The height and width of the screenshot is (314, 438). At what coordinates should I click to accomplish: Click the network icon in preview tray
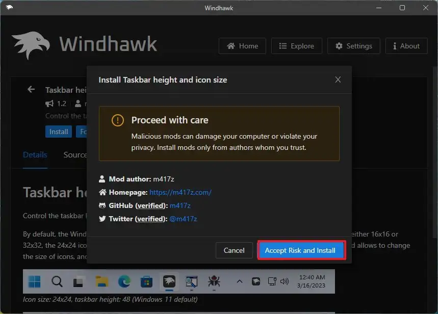tap(272, 281)
